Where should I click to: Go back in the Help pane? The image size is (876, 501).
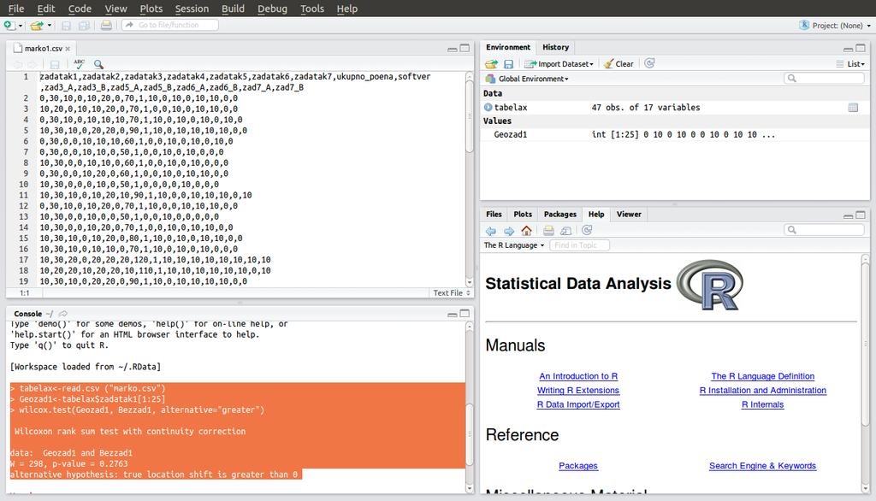pyautogui.click(x=490, y=231)
